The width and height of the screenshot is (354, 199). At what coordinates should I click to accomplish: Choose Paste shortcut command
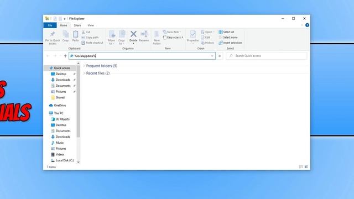pyautogui.click(x=92, y=43)
